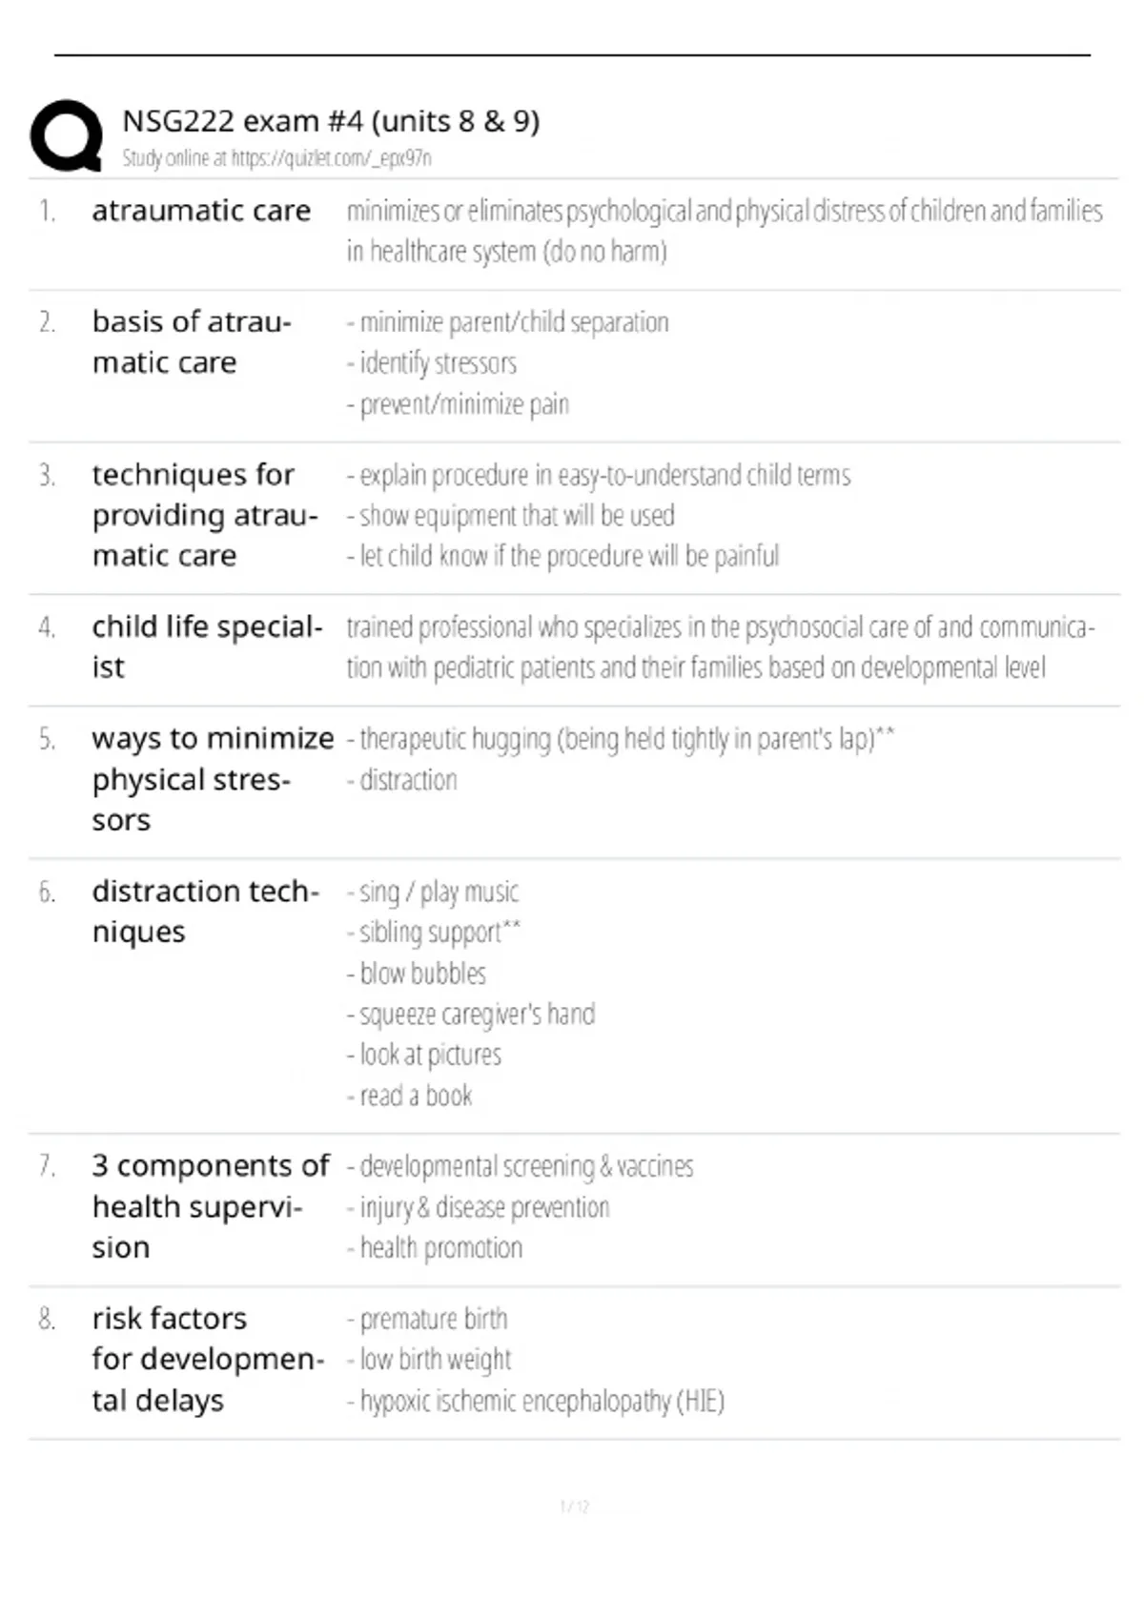1144x1621 pixels.
Task: Select the line read a book
Action: pyautogui.click(x=410, y=1096)
